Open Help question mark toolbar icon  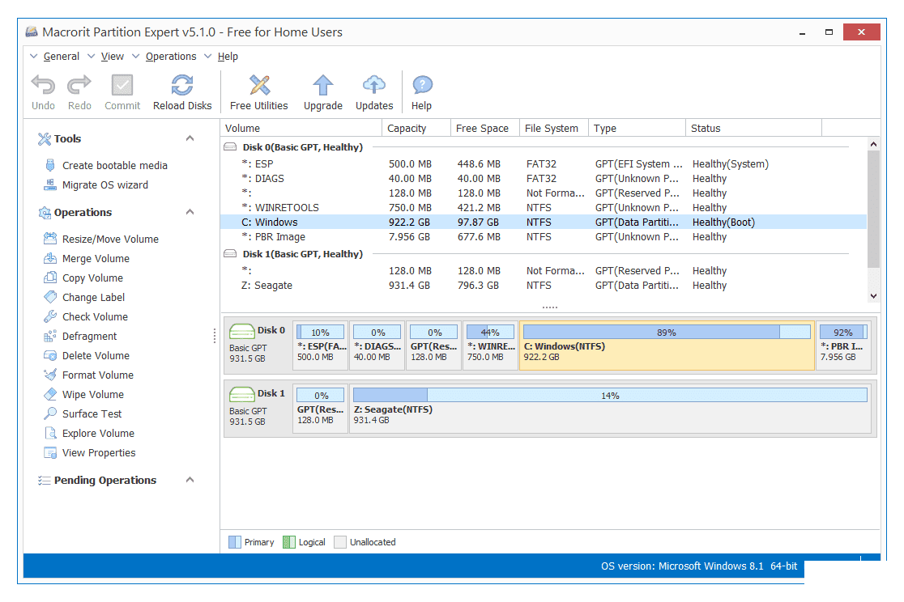tap(422, 85)
